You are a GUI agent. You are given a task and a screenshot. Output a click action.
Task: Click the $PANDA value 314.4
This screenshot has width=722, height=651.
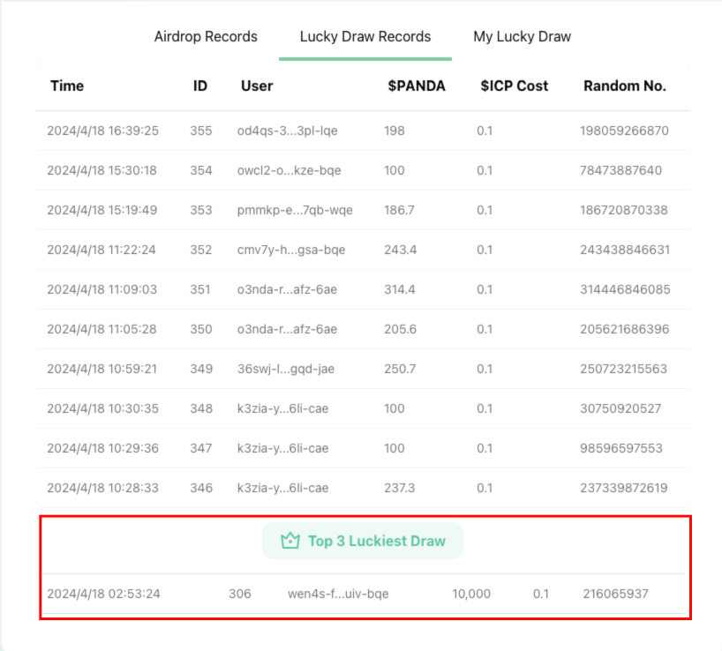[x=400, y=289]
